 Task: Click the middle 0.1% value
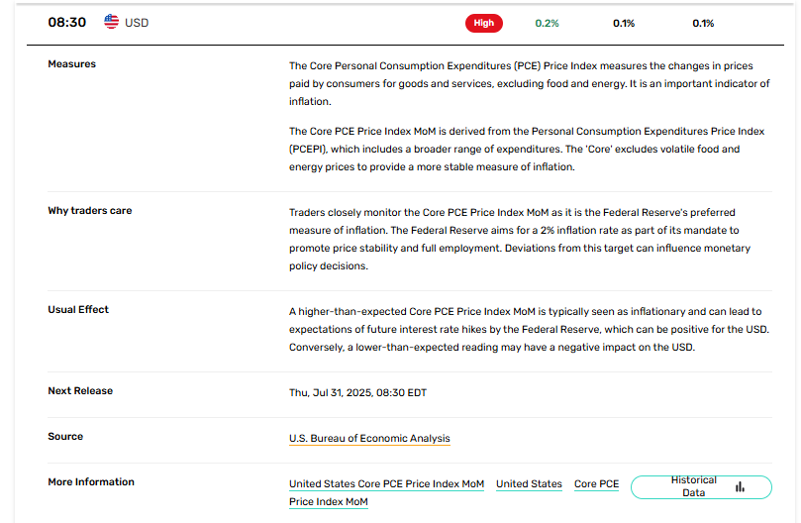pos(624,23)
